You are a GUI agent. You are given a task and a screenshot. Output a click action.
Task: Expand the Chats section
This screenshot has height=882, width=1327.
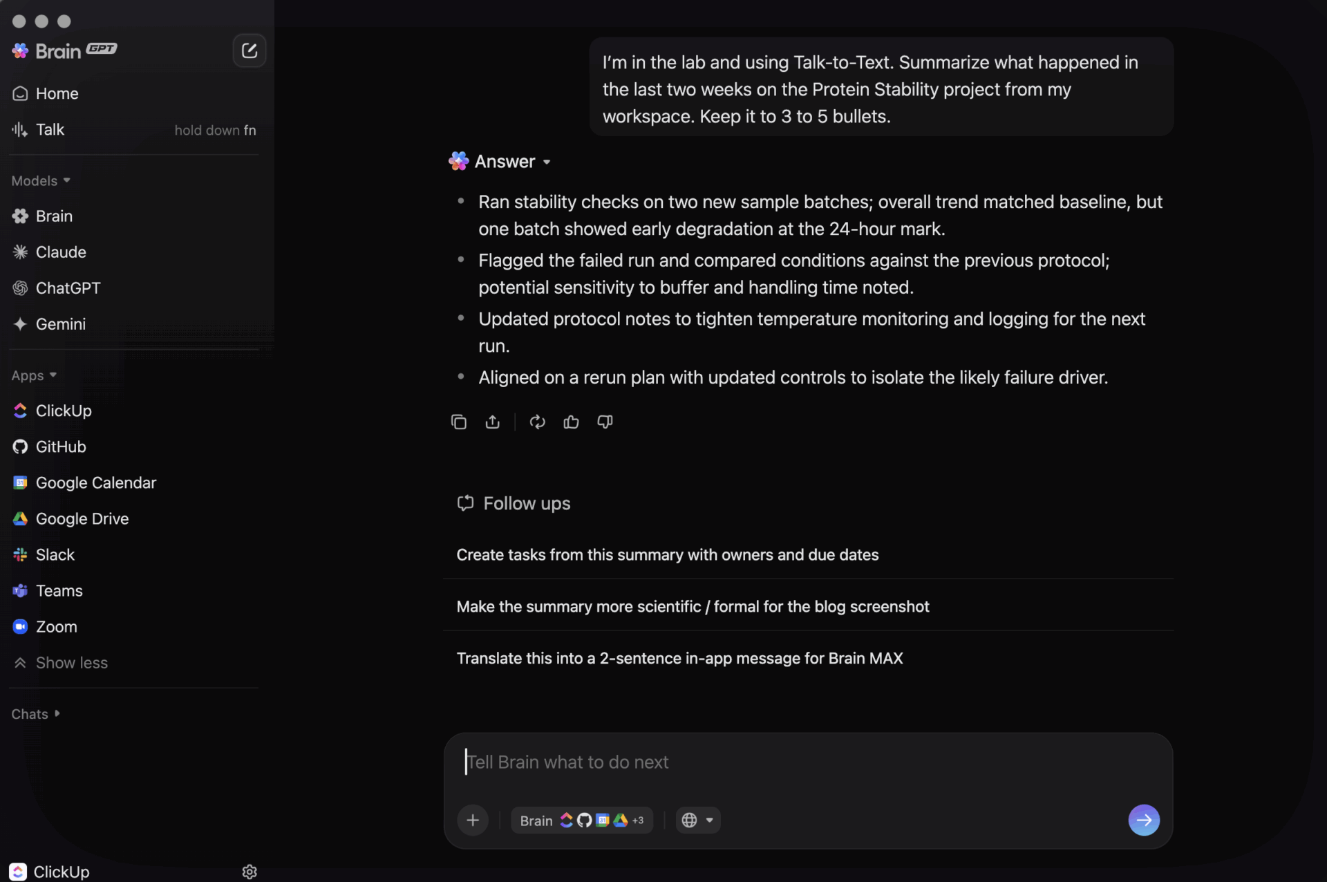pos(36,714)
